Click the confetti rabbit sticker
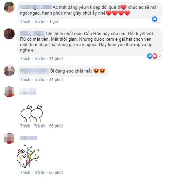 28,156
